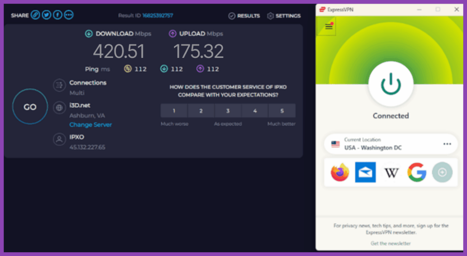This screenshot has height=256, width=467.
Task: Launch Mail shortcut in ExpressVPN
Action: click(x=365, y=172)
